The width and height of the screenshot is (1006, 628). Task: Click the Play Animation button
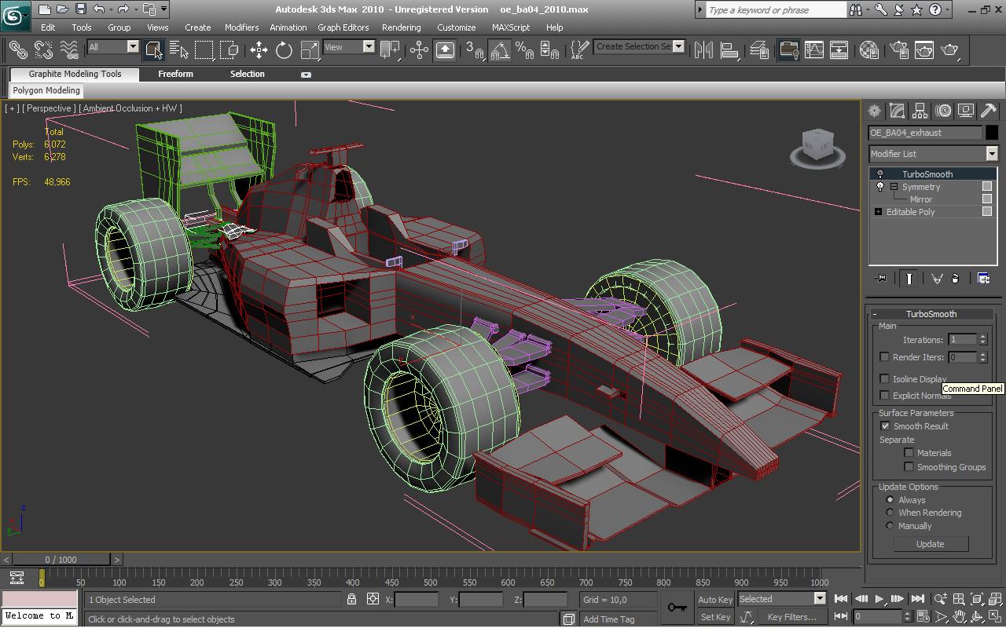(x=879, y=599)
